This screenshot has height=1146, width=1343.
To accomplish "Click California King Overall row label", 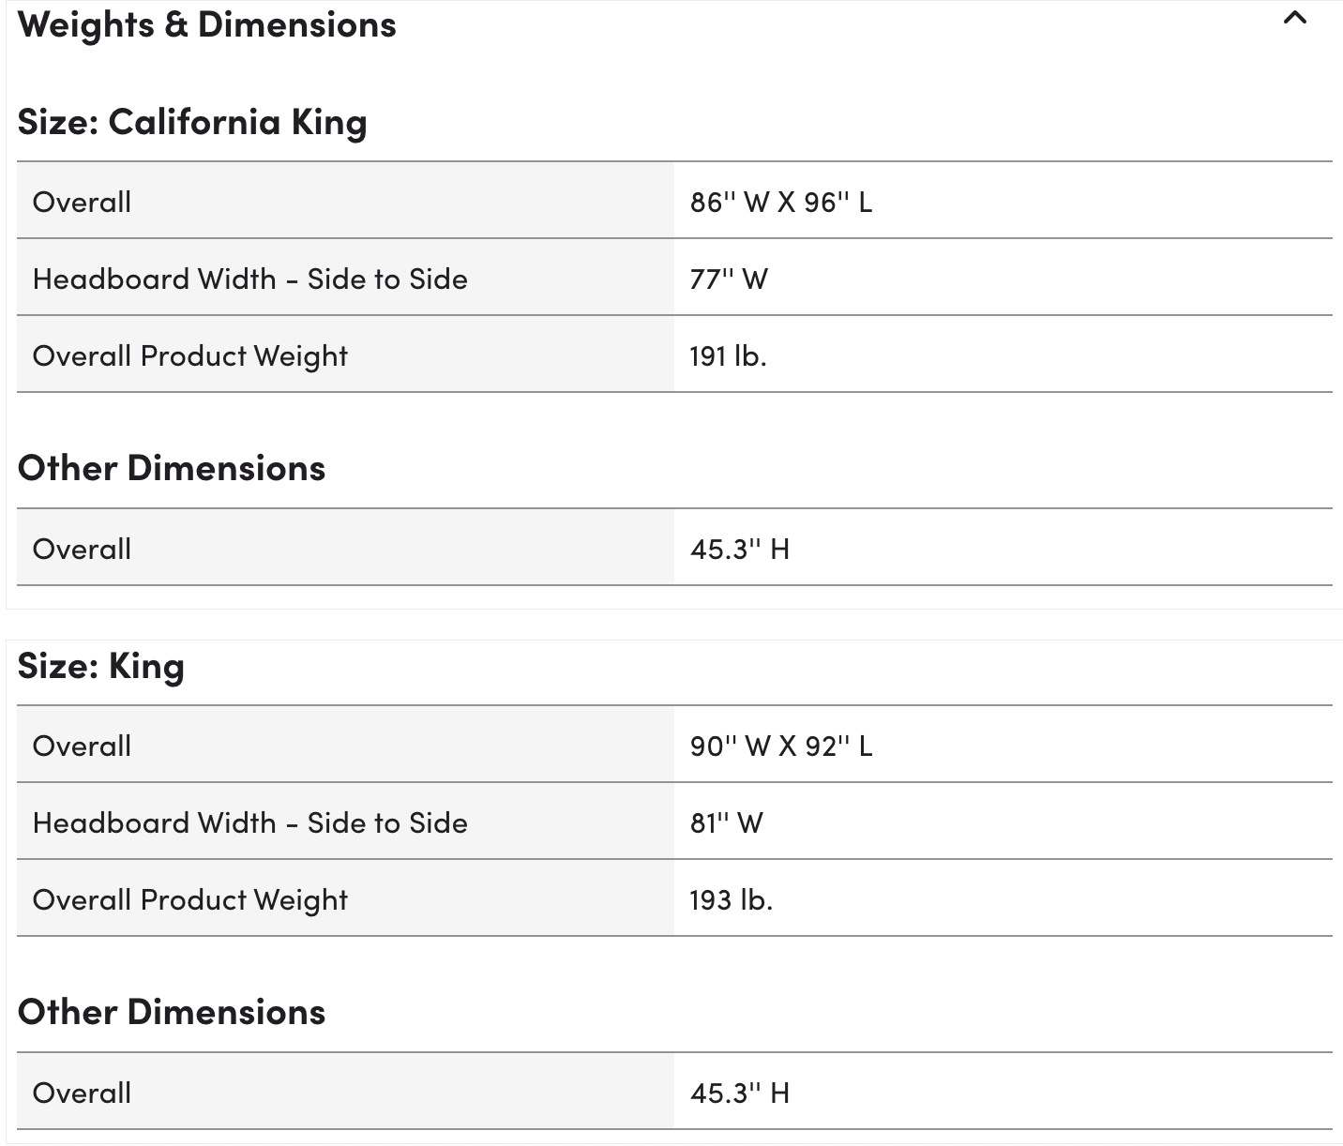I will (x=82, y=202).
